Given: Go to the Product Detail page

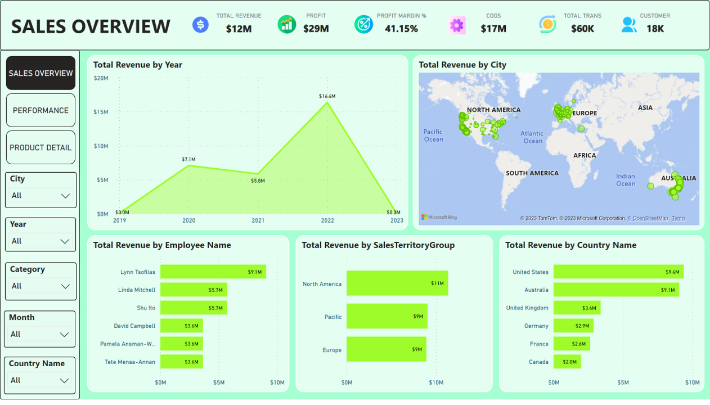Looking at the screenshot, I should (41, 147).
